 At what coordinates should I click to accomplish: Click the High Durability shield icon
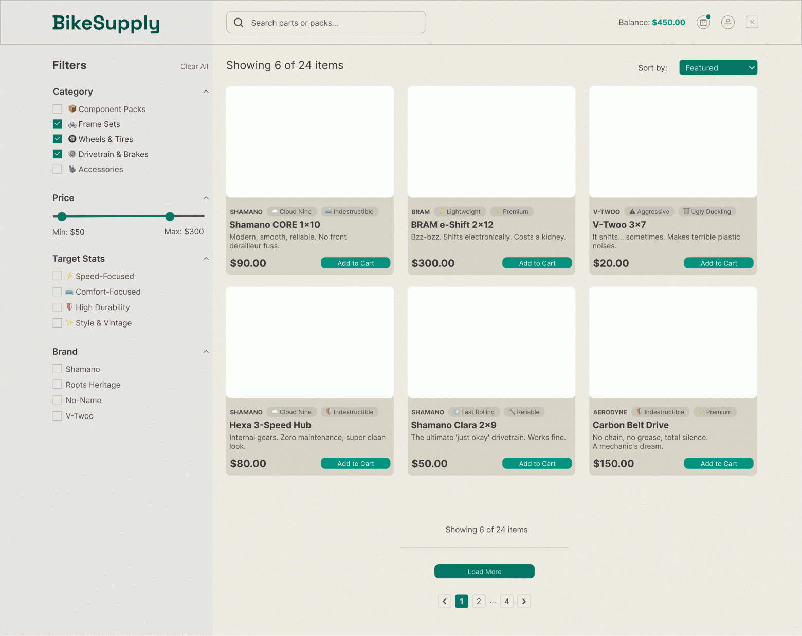[69, 307]
